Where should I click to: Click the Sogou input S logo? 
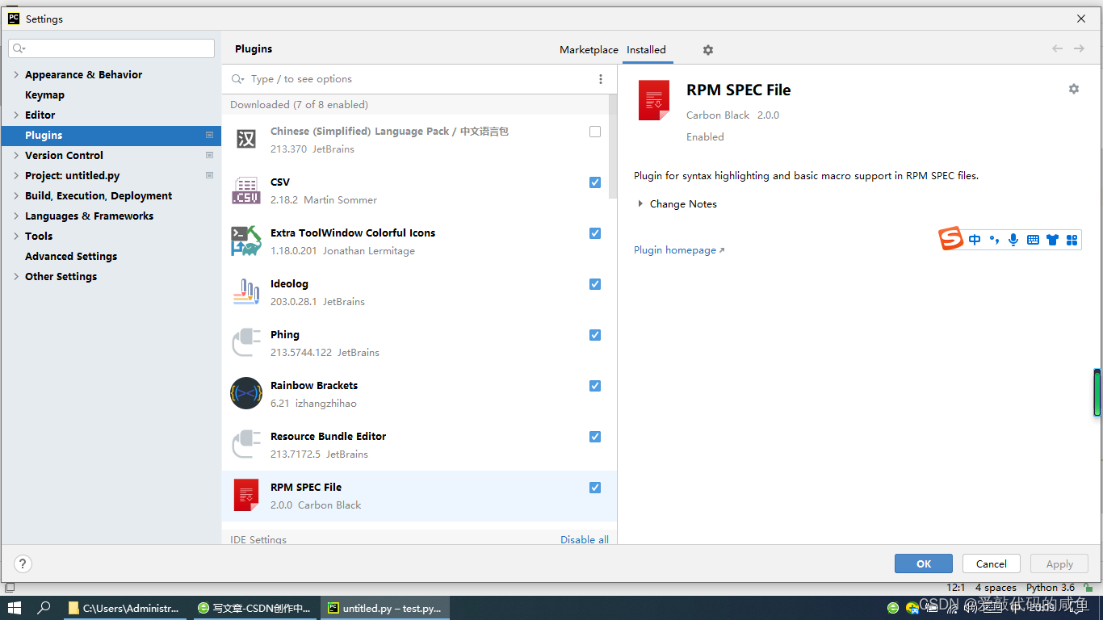click(x=951, y=239)
